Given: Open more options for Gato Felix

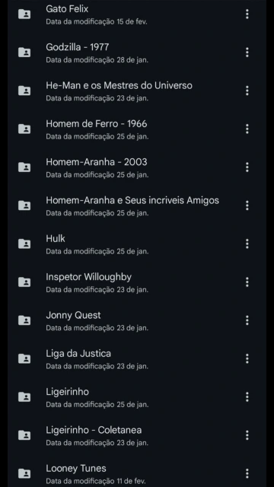Looking at the screenshot, I should [x=247, y=14].
